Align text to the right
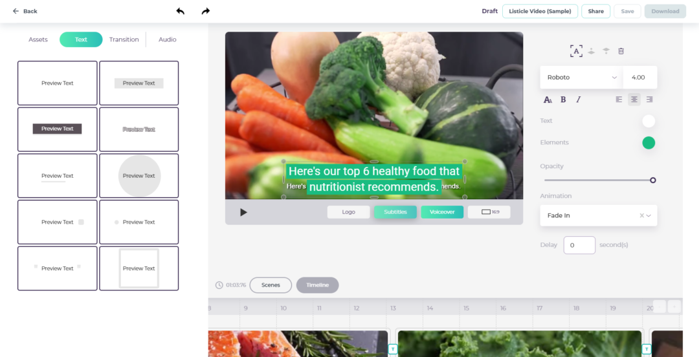Viewport: 699px width, 357px height. click(649, 100)
